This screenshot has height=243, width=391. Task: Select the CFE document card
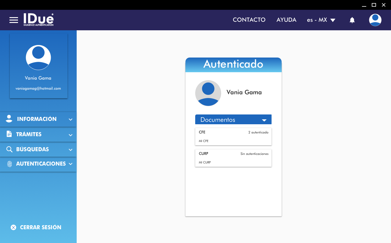233,137
